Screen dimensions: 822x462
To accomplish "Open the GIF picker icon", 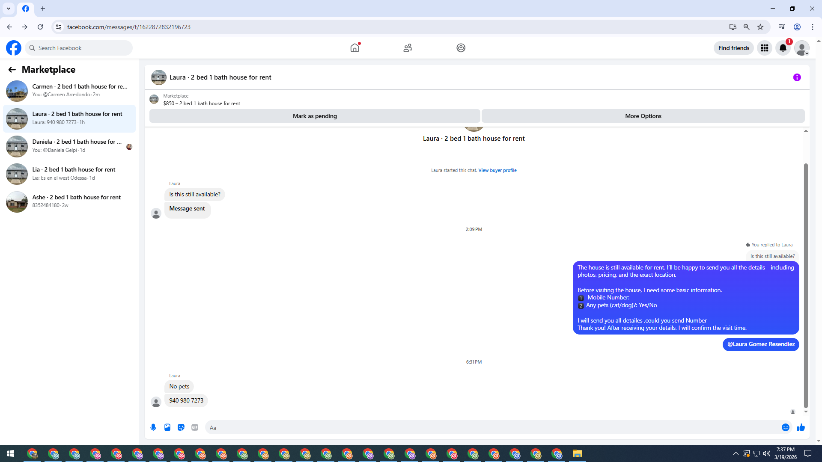I will click(x=195, y=427).
